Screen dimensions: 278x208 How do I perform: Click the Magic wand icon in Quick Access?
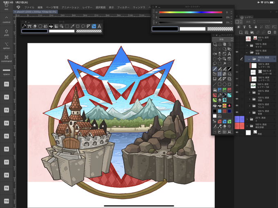pos(224,64)
